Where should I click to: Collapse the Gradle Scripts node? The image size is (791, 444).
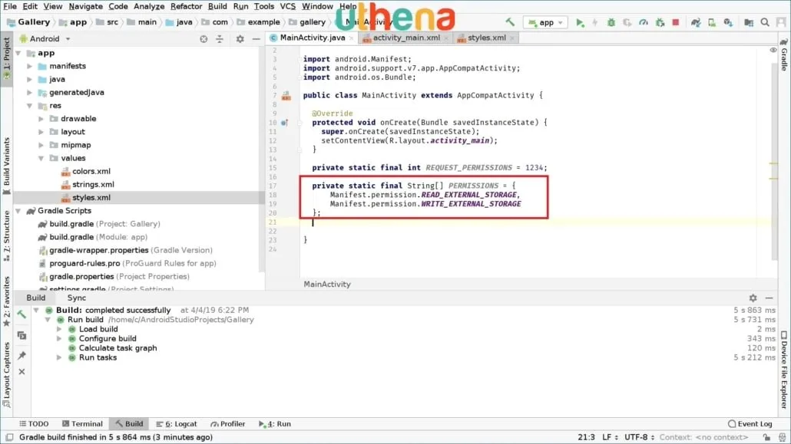pos(18,211)
